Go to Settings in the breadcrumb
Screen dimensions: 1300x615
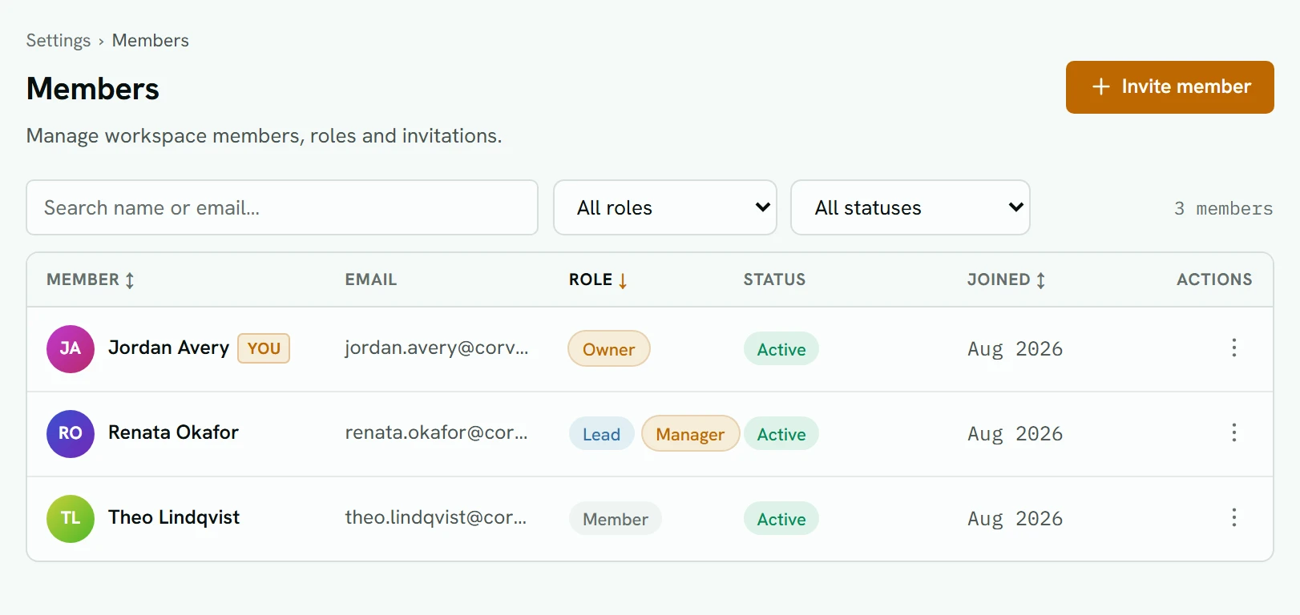pyautogui.click(x=59, y=41)
